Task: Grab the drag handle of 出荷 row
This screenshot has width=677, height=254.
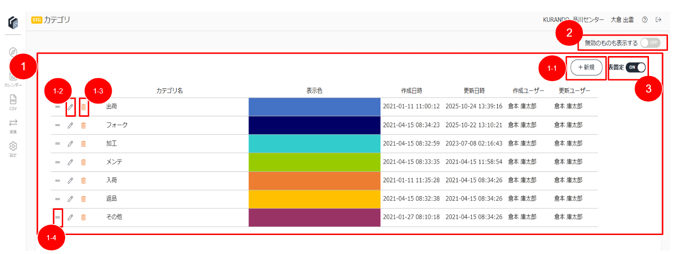Action: tap(57, 107)
